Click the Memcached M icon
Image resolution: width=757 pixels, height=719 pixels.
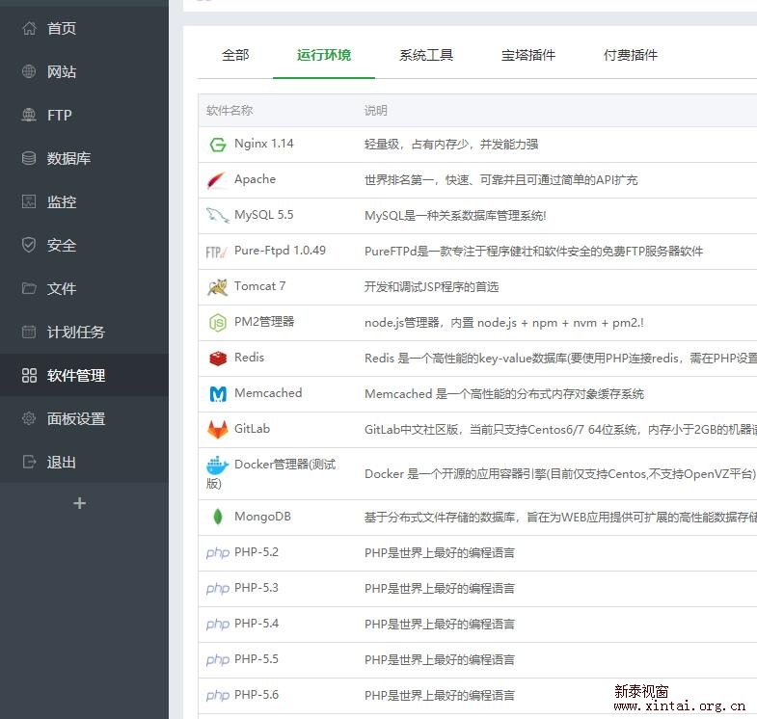click(218, 394)
